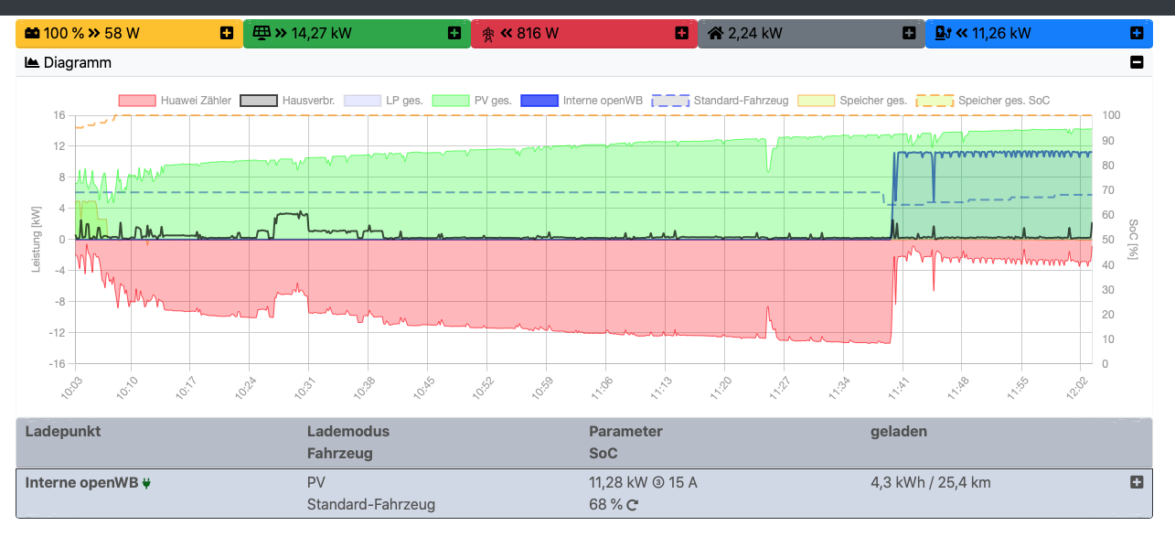Expand the blue charge point 11,26 kW card
Viewport: 1175px width, 537px height.
1137,33
